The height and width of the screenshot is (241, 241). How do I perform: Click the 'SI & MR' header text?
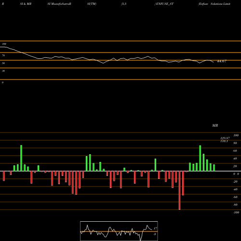pos(26,4)
